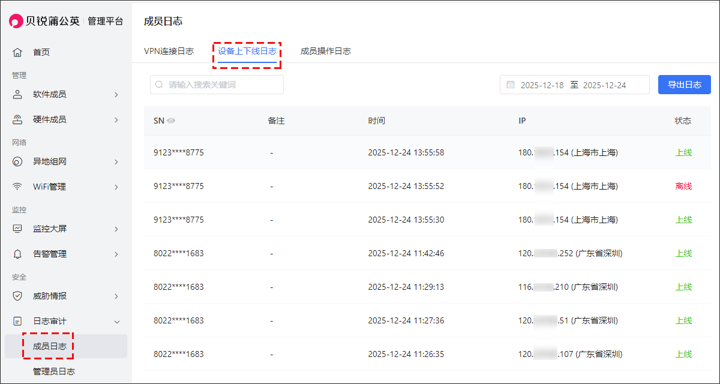Switch to the VPN连接日志 tab

169,51
